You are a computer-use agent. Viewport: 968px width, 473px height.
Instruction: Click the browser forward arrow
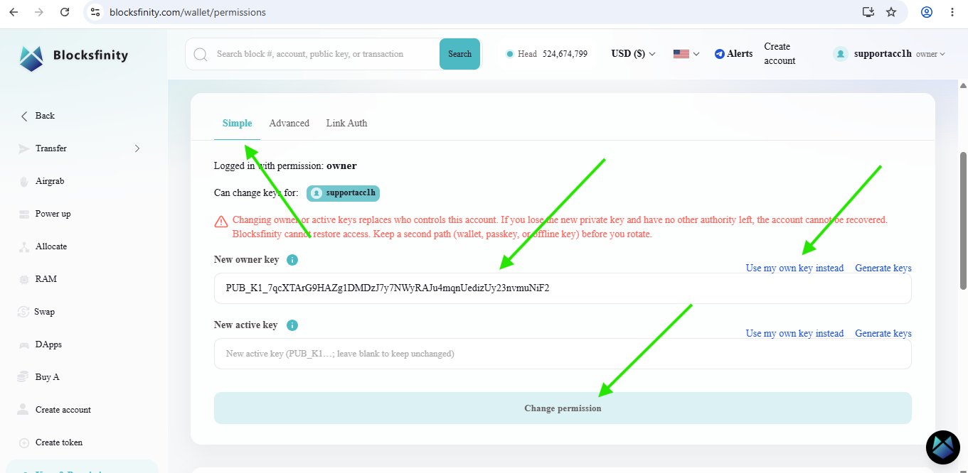click(39, 12)
